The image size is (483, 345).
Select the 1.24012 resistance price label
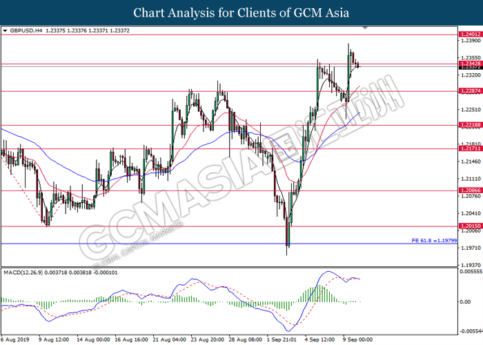point(471,34)
